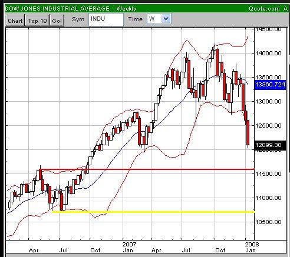Click the 14000.00 price axis label
Viewport: 290px width, 257px height.
(268, 53)
